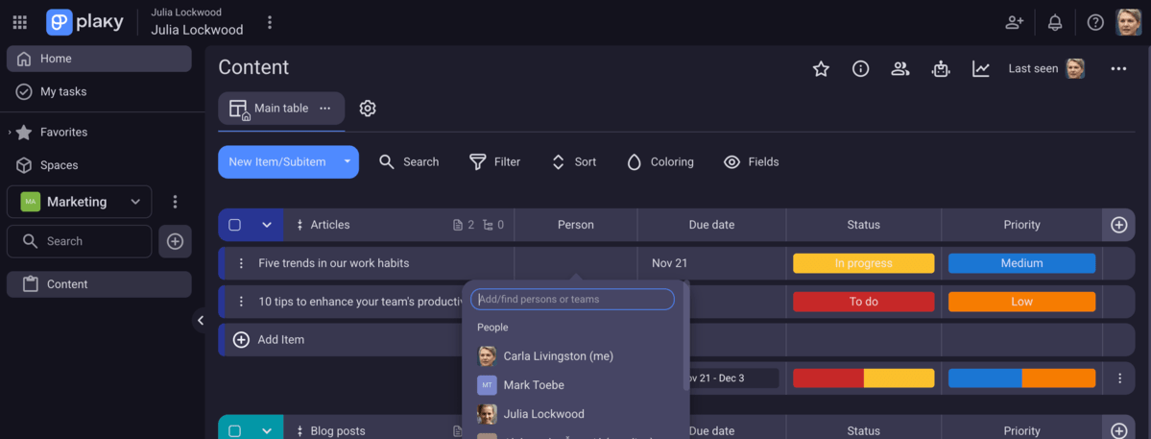
Task: Open Search in the board toolbar
Action: (x=409, y=162)
